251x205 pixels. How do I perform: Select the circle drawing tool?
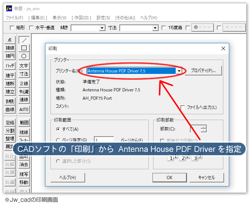click(24, 56)
